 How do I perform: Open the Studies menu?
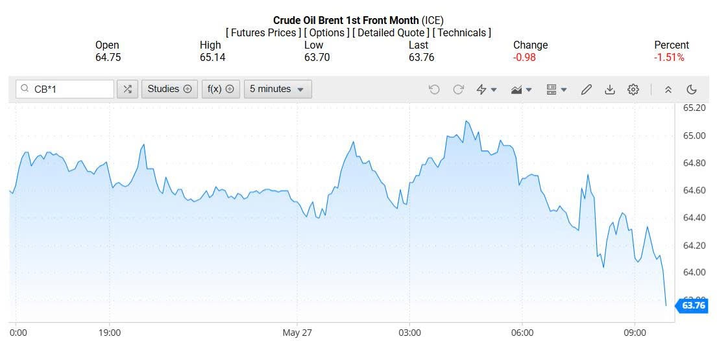(x=169, y=89)
